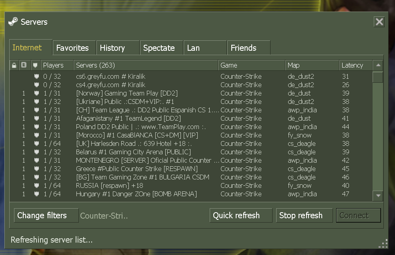Select server cs4.greyfu.com # Kiralik
395x255 pixels.
pos(191,85)
